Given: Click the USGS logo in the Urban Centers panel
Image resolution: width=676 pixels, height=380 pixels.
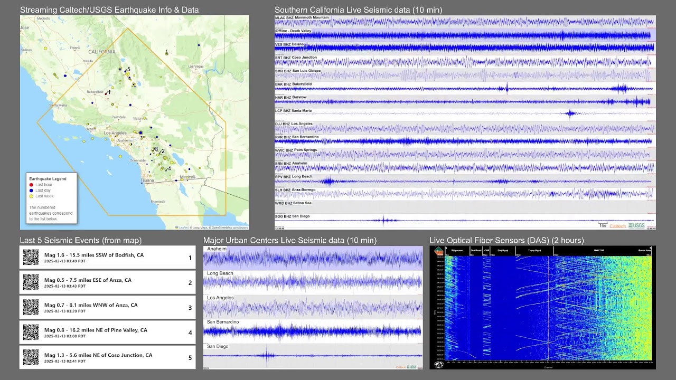Looking at the screenshot, I should pos(412,367).
